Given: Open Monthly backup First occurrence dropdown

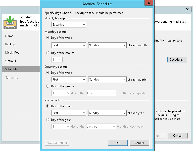Looking at the screenshot, I should 69,45.
